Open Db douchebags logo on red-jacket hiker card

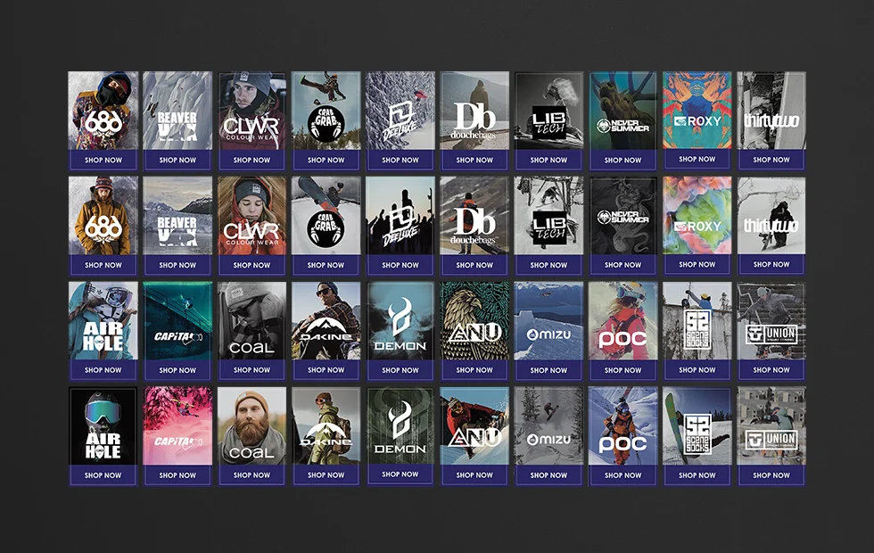(474, 226)
